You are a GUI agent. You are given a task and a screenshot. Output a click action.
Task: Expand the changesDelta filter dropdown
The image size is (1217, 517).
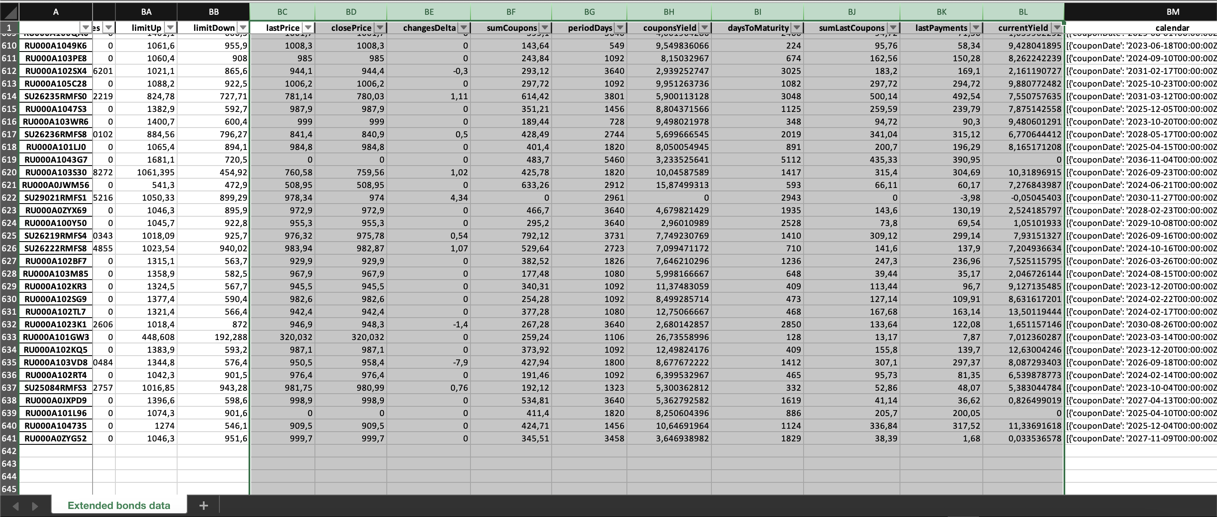[463, 28]
